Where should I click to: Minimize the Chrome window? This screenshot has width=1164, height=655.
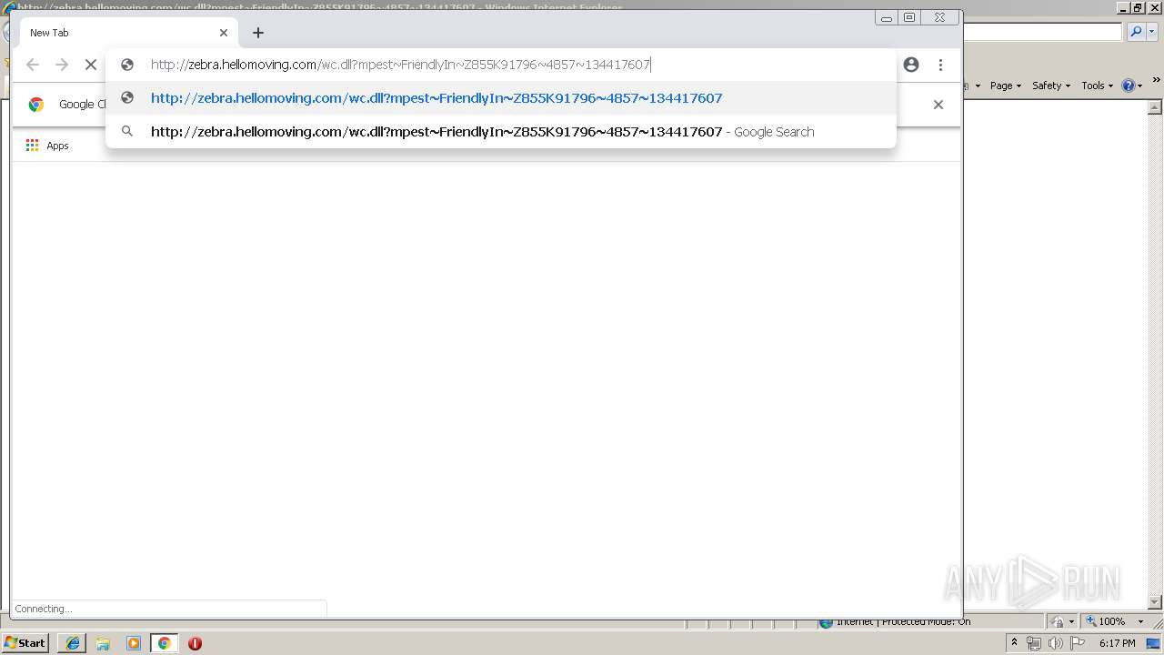(887, 17)
